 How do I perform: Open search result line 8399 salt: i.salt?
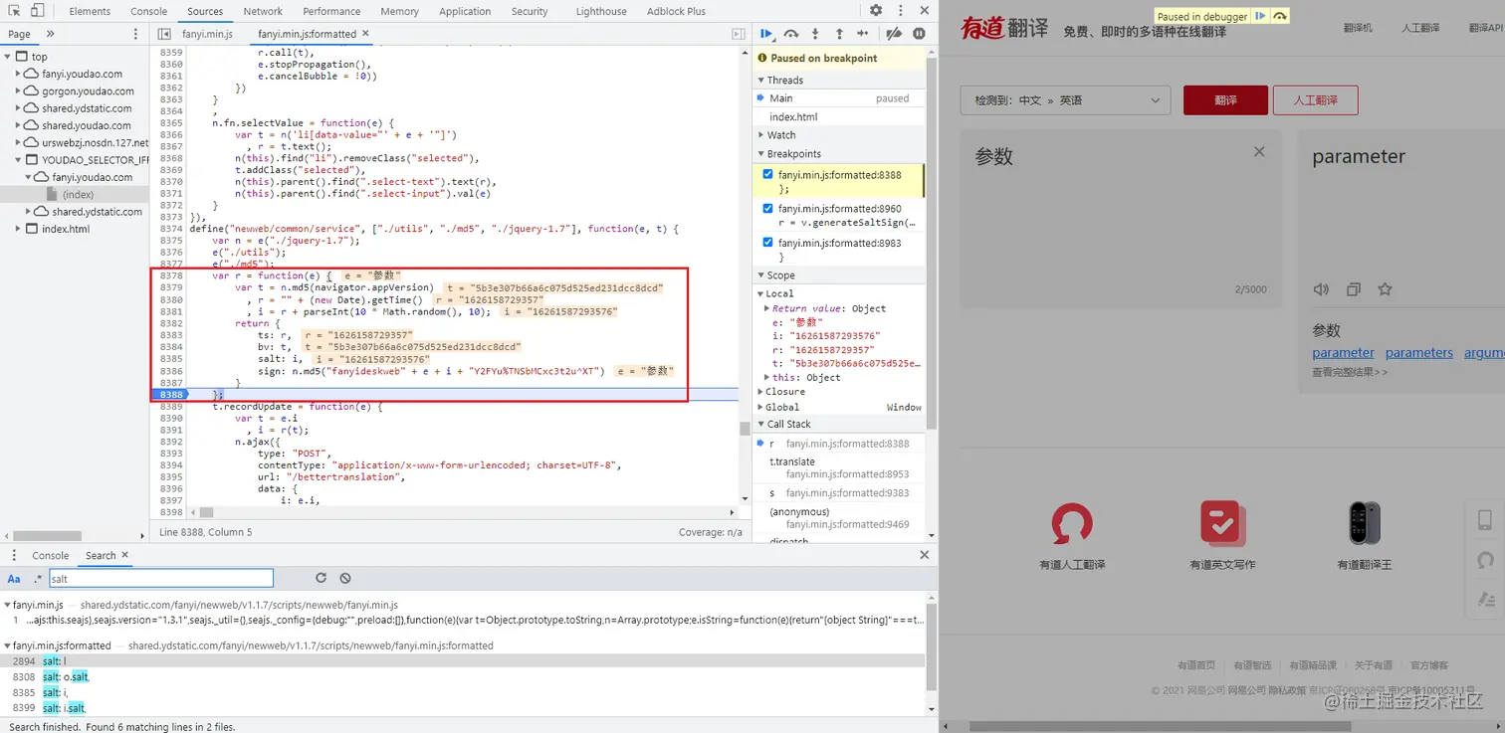(64, 708)
